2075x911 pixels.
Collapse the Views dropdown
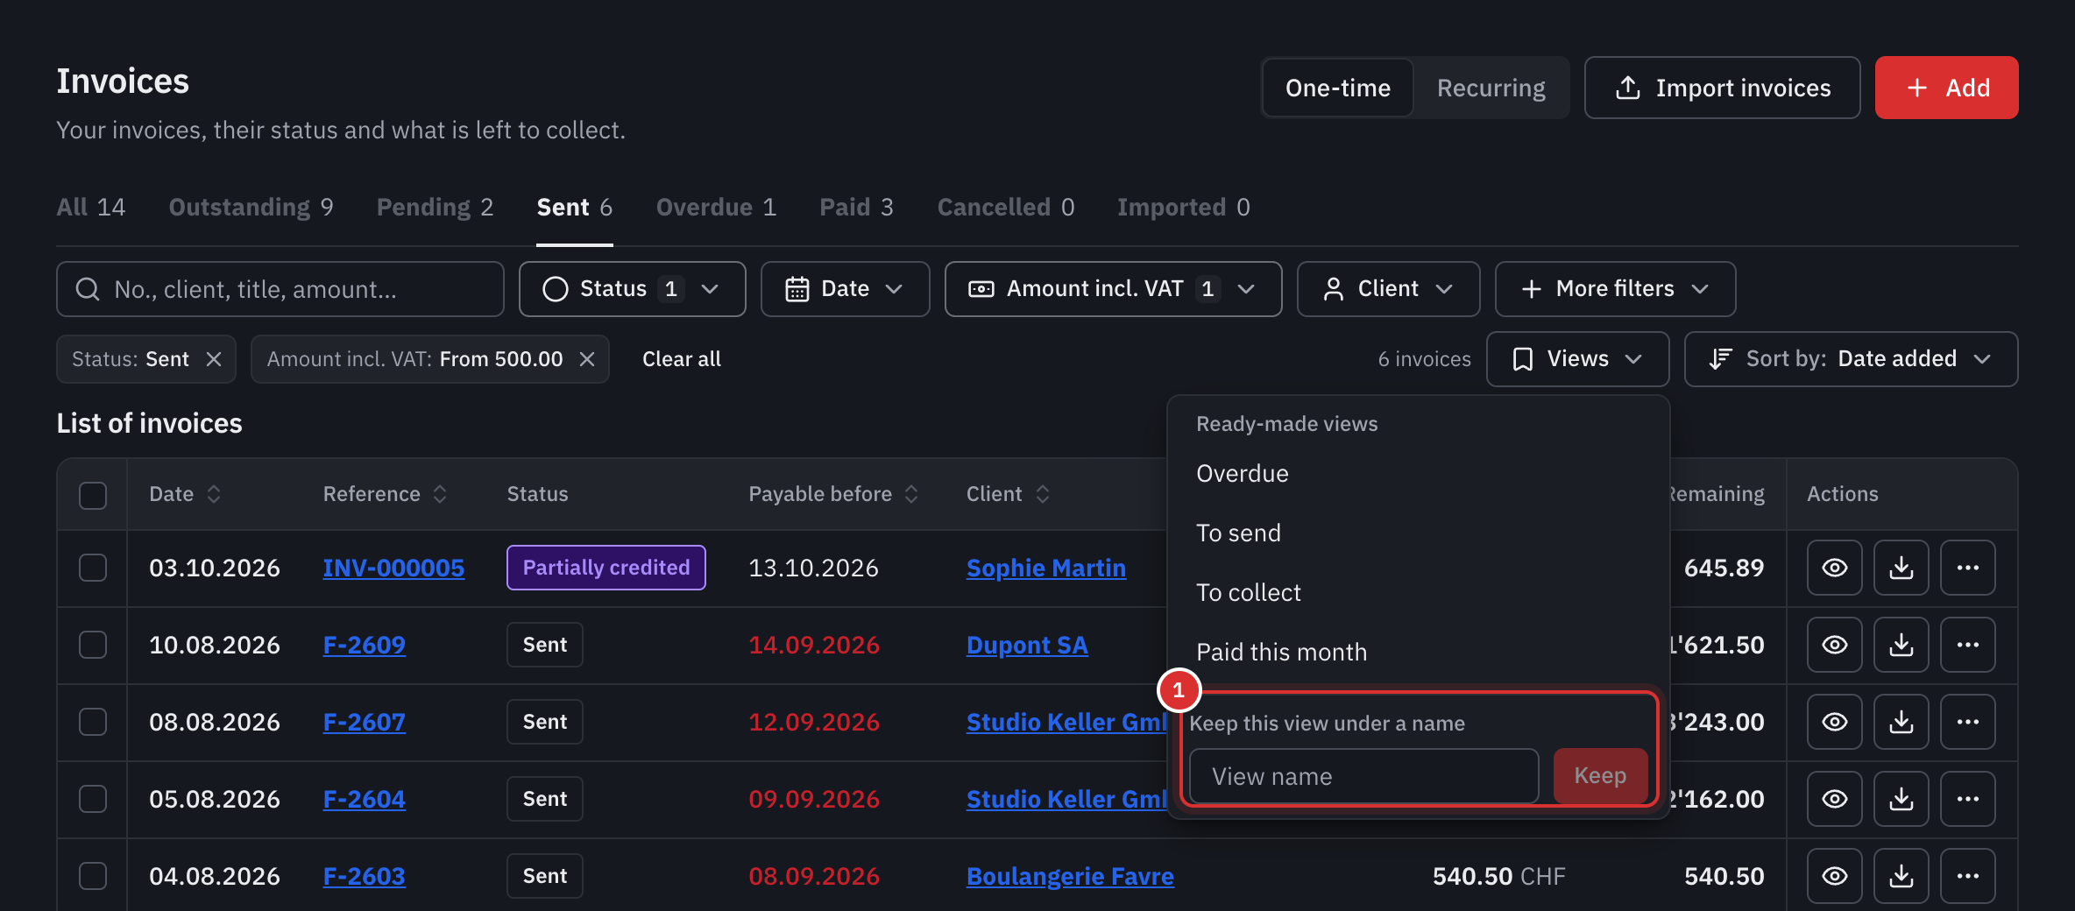[1577, 359]
